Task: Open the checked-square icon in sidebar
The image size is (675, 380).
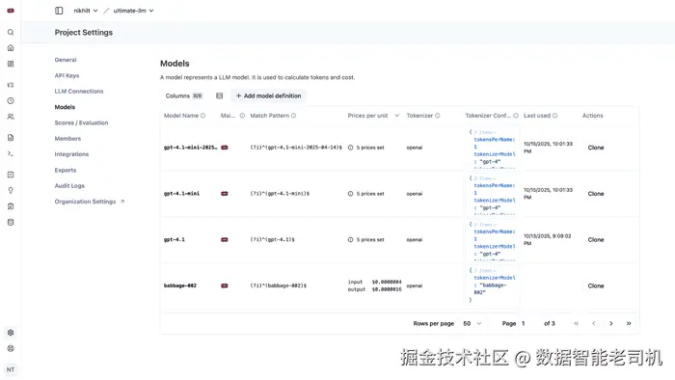Action: [x=11, y=175]
